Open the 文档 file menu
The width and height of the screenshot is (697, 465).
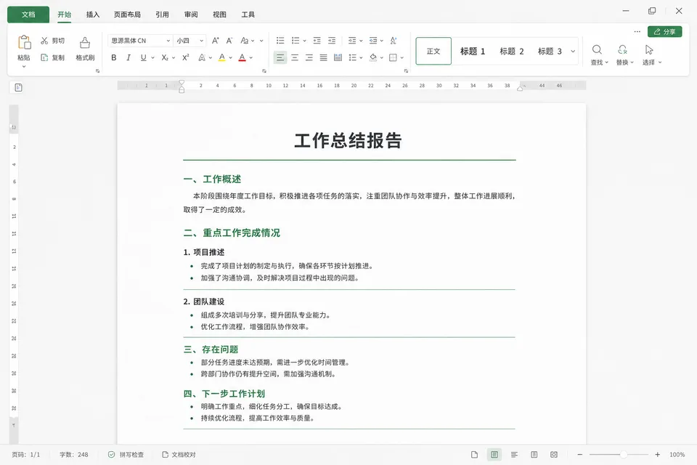(28, 15)
